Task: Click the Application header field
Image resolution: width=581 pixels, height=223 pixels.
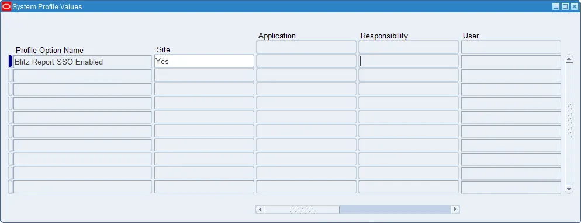Action: 306,47
